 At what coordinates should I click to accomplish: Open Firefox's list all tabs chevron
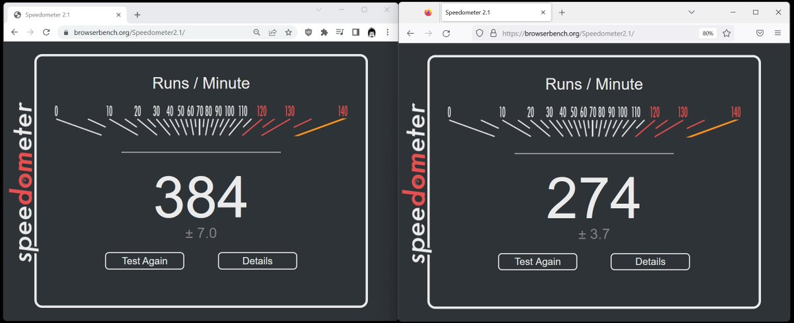pos(691,12)
